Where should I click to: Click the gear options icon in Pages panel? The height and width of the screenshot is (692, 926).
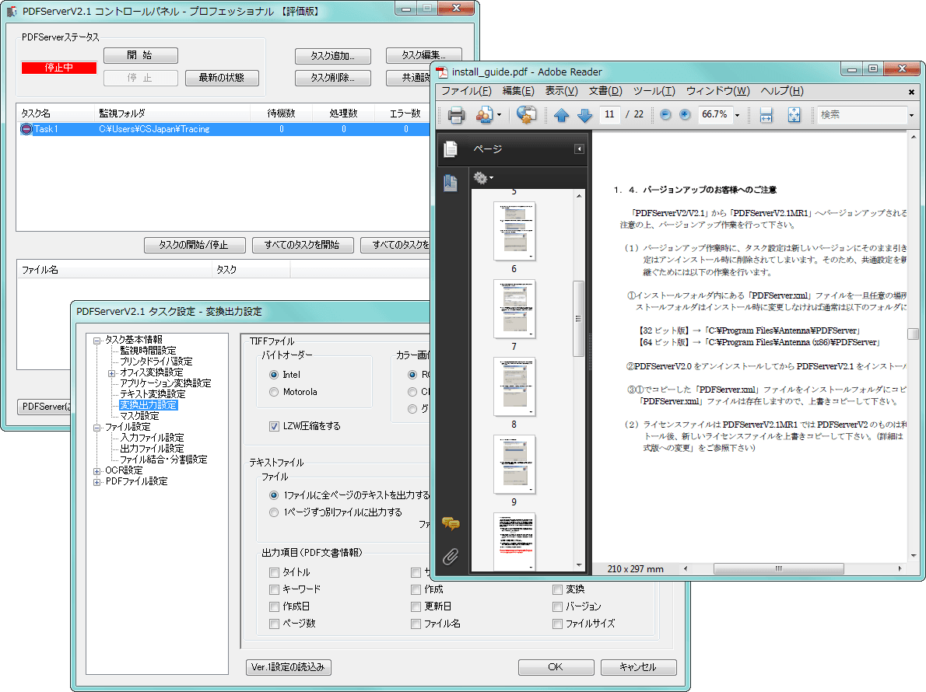pos(481,177)
